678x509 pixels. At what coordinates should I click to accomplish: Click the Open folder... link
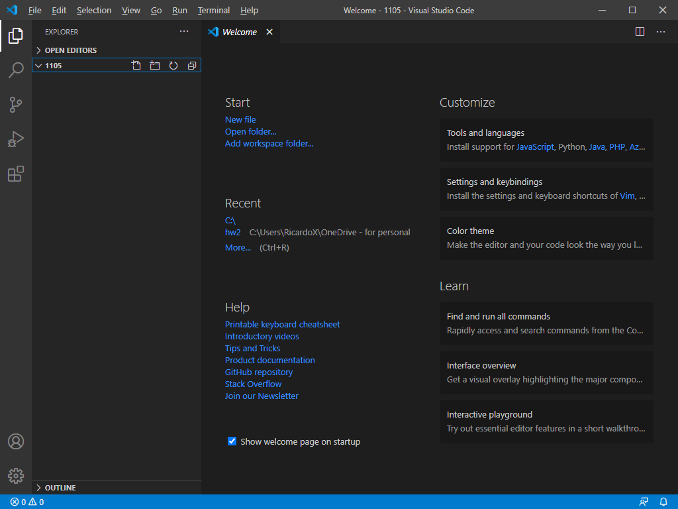(250, 132)
